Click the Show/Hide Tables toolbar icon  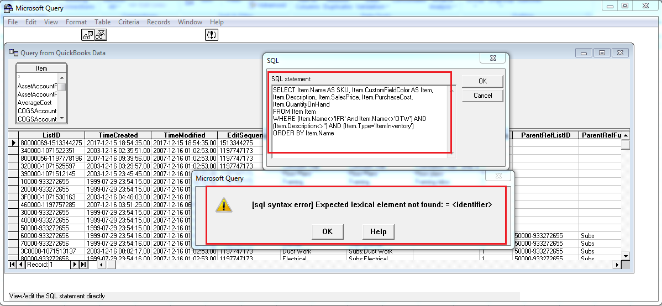tap(88, 35)
